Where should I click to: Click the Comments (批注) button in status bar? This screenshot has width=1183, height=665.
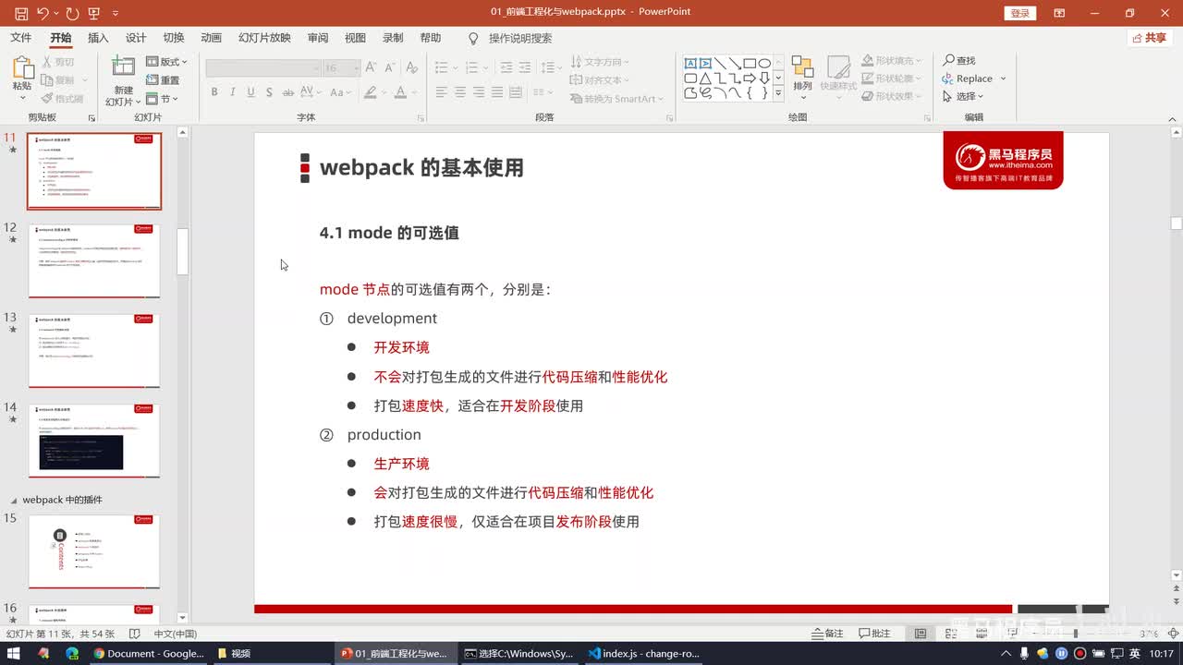[874, 634]
